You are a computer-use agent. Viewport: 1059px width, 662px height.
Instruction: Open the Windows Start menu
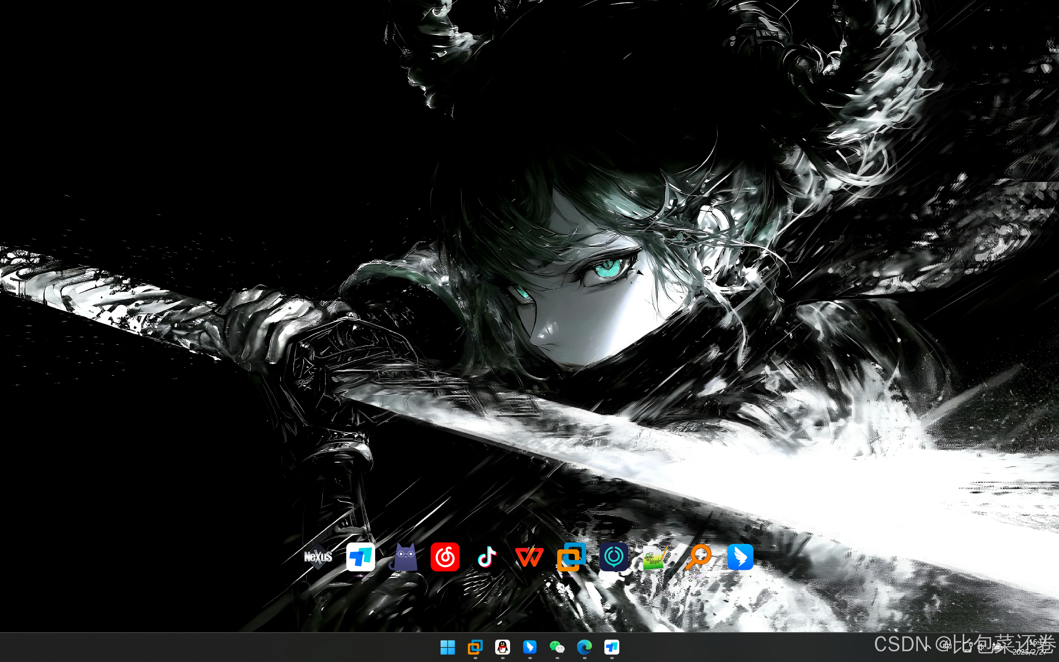pyautogui.click(x=448, y=647)
